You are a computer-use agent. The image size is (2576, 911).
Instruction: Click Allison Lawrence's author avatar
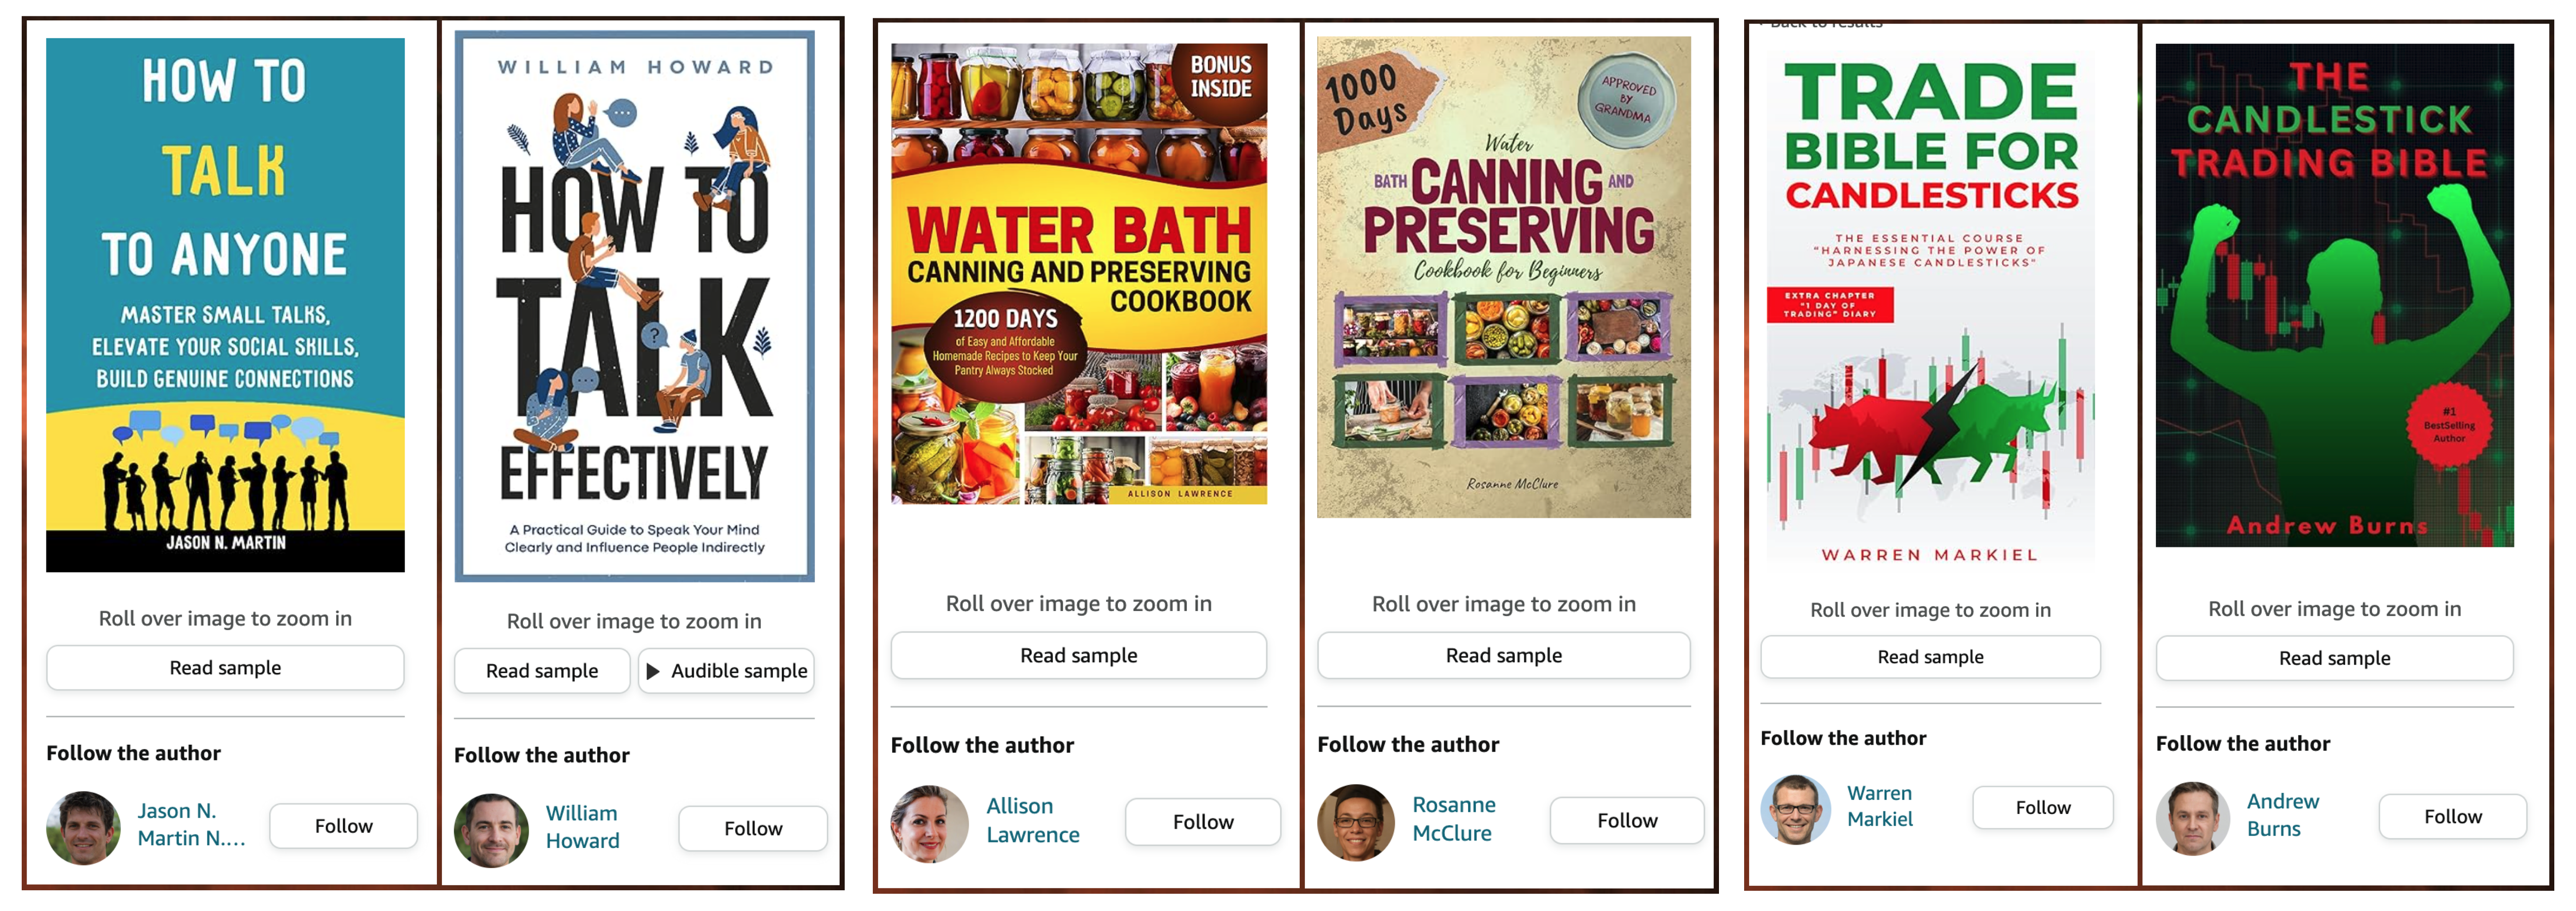pyautogui.click(x=929, y=823)
